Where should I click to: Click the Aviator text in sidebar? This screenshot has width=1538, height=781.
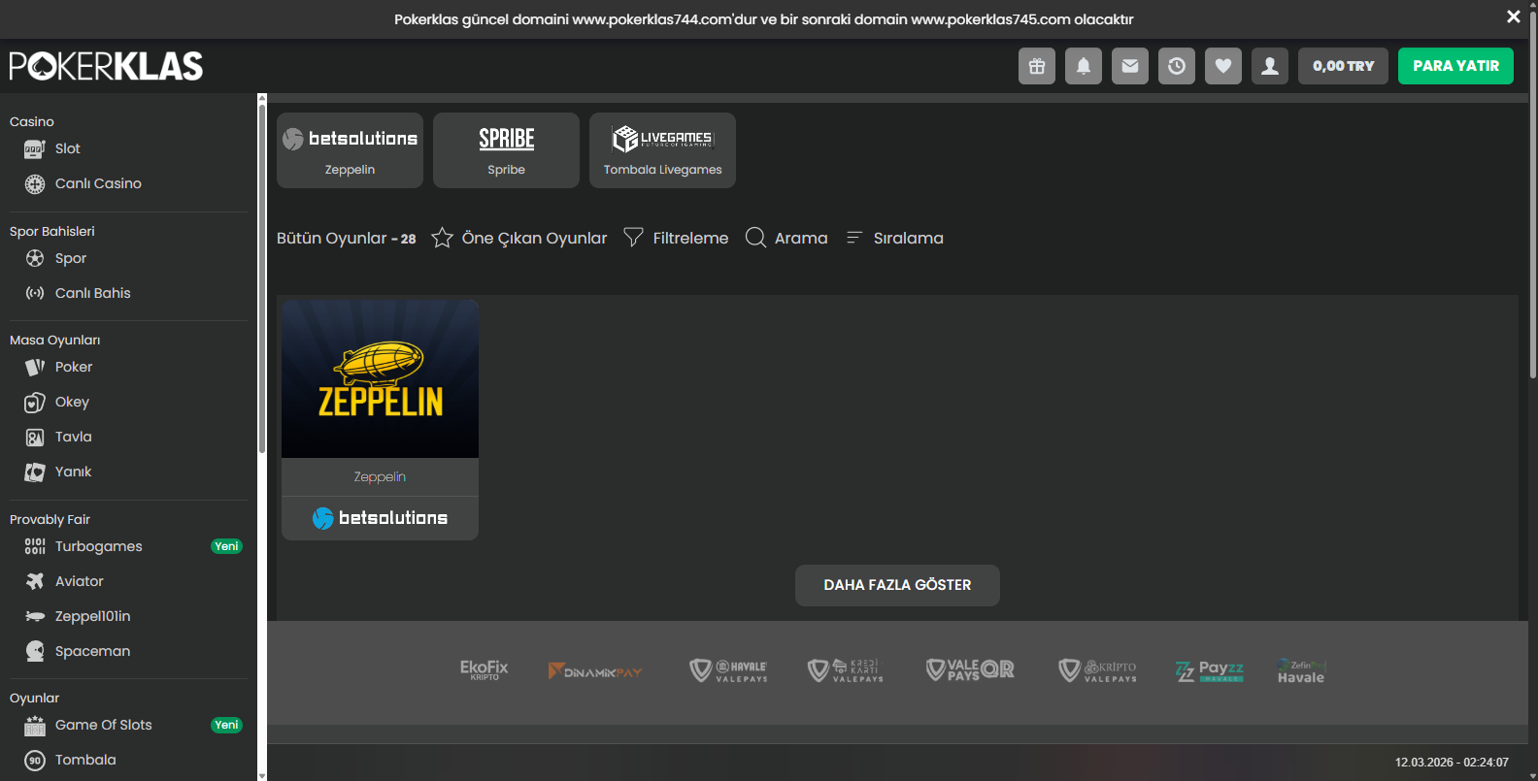click(x=80, y=581)
